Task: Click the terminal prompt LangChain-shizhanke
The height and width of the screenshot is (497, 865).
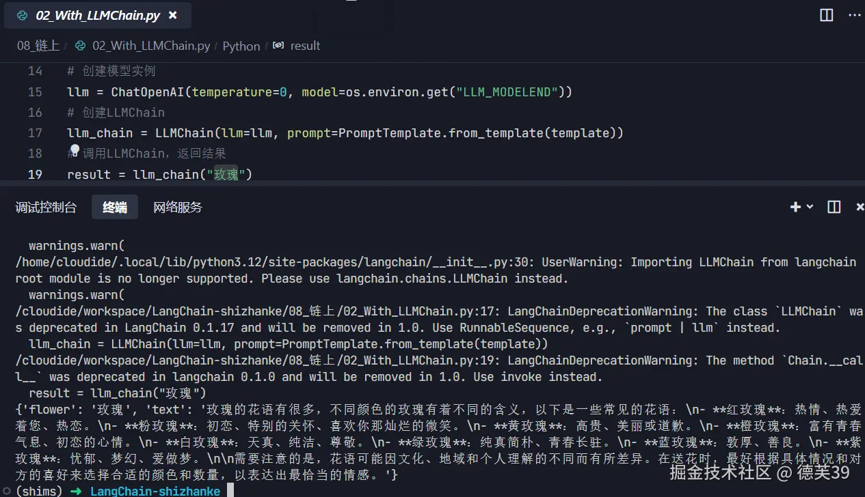Action: pyautogui.click(x=155, y=491)
